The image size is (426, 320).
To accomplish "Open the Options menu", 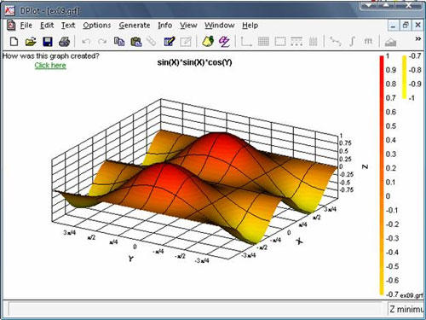I will pyautogui.click(x=97, y=26).
